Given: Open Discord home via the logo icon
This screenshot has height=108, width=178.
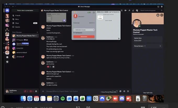Looking at the screenshot, I should coord(7,11).
